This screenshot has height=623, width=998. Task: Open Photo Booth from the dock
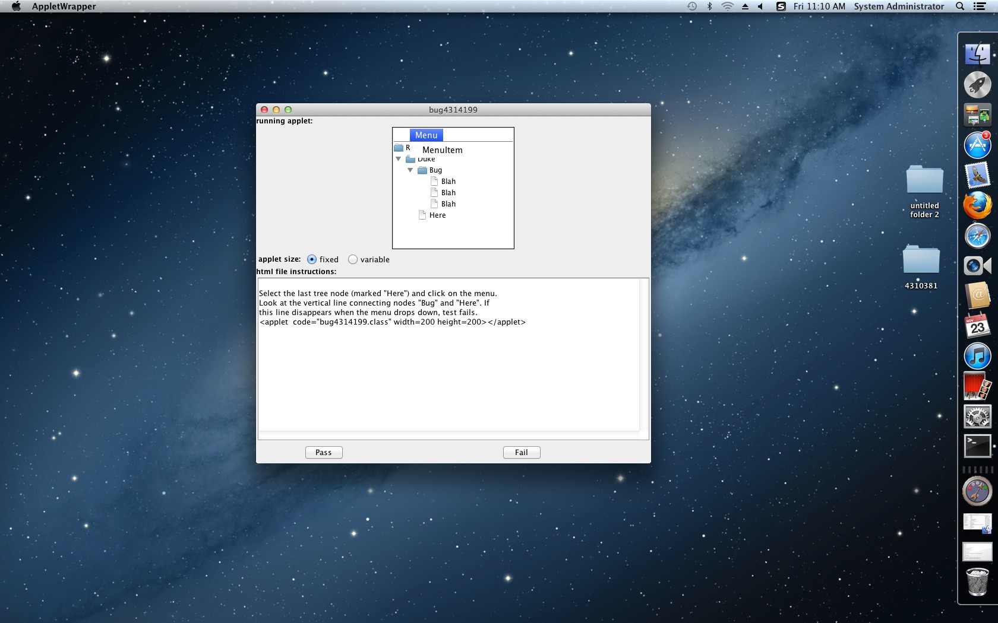click(x=977, y=386)
